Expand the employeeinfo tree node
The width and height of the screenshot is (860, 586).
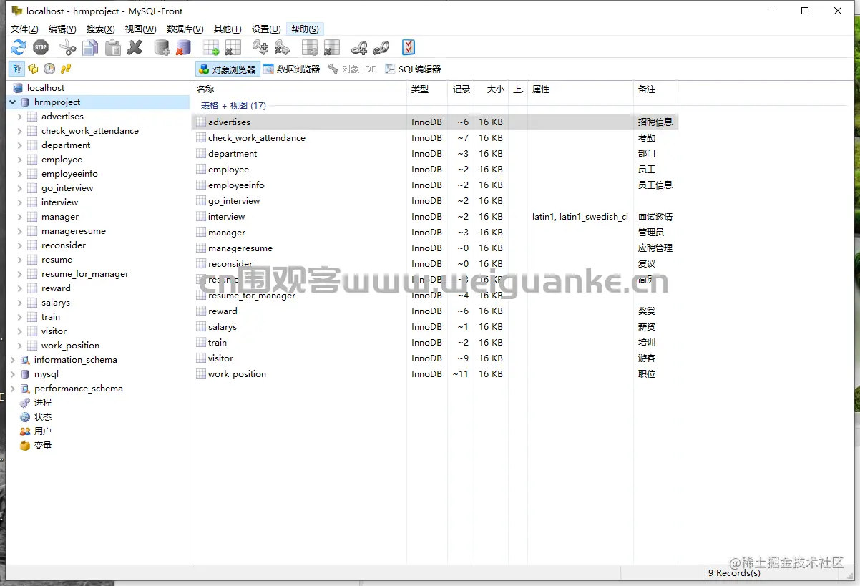[20, 174]
